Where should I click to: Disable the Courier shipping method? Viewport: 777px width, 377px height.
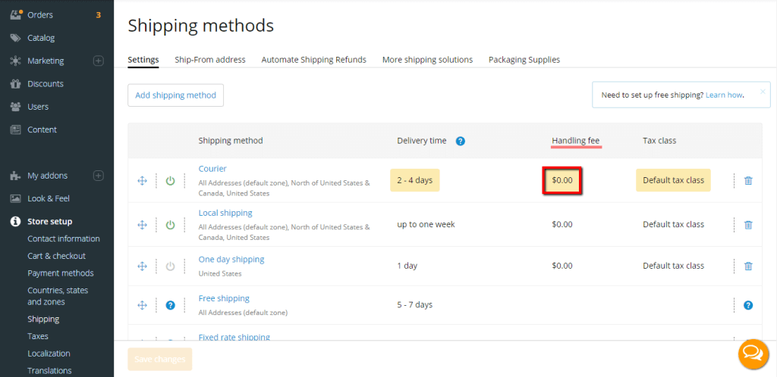coord(171,181)
